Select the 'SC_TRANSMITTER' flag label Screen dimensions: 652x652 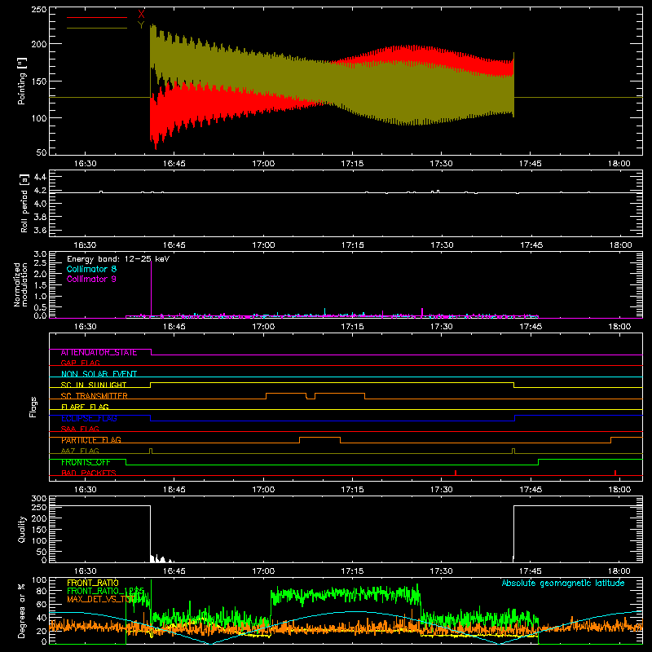tap(95, 396)
